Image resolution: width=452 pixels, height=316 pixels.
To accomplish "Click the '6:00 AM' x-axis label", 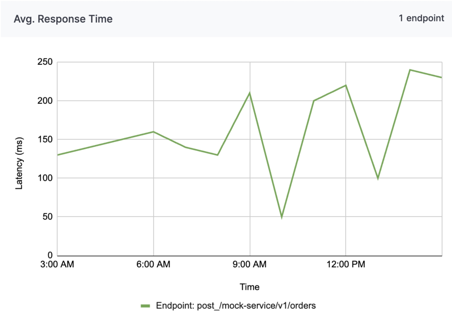I will [x=153, y=264].
